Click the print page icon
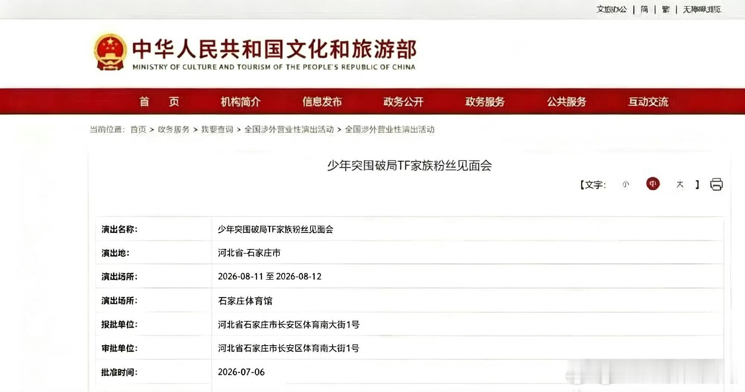Image resolution: width=745 pixels, height=392 pixels. (716, 184)
